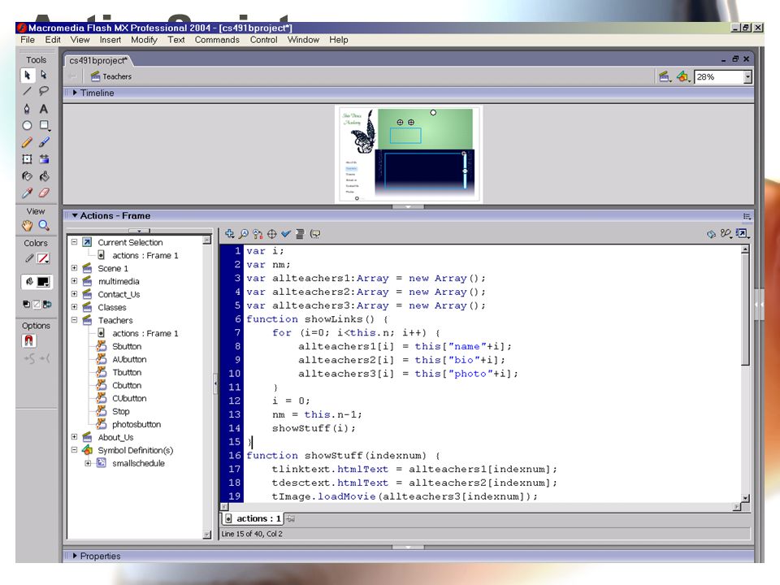Click the Edit Symbols icon
780x585 pixels.
[x=683, y=76]
